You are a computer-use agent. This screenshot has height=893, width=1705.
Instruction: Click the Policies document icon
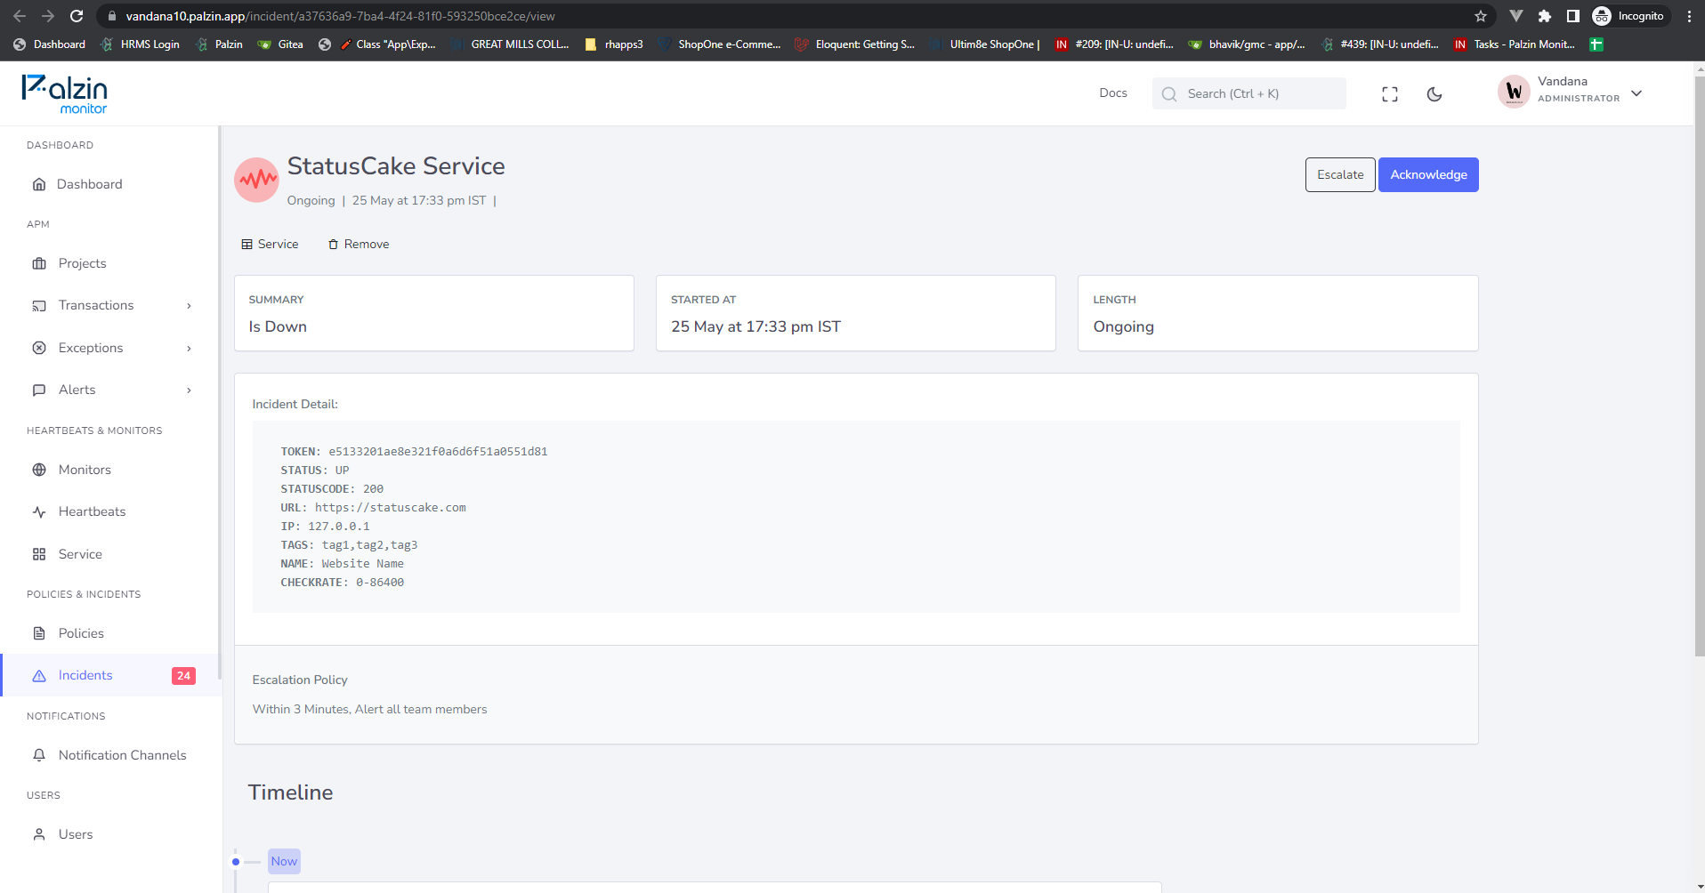pos(39,633)
